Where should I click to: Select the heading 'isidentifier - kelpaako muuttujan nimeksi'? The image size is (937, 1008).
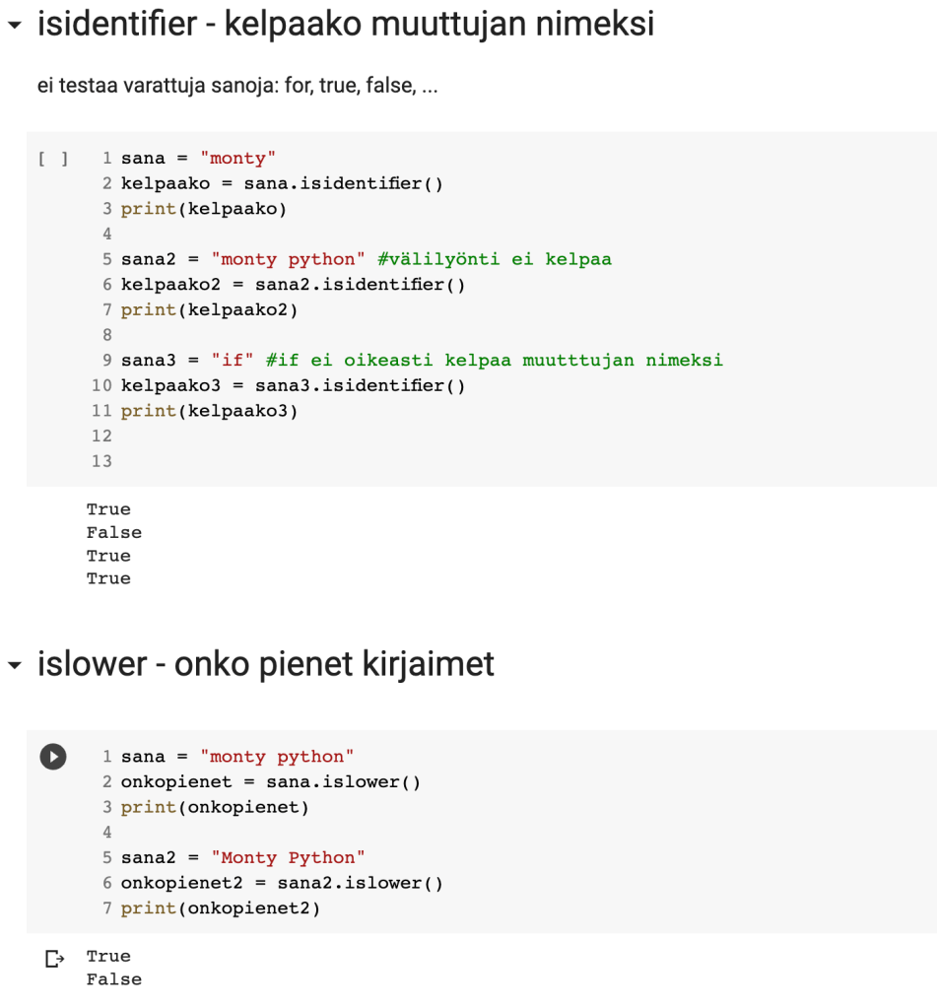[x=345, y=24]
